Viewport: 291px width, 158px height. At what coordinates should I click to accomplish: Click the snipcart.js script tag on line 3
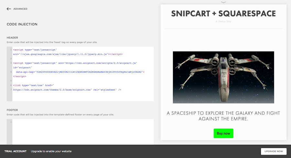75,63
